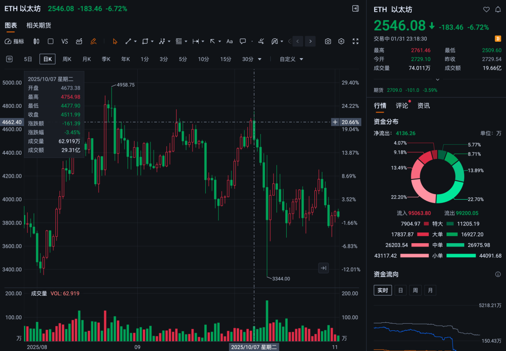Screen dimensions: 506x351
Task: Switch fund flow to 日 period
Action: pos(400,291)
